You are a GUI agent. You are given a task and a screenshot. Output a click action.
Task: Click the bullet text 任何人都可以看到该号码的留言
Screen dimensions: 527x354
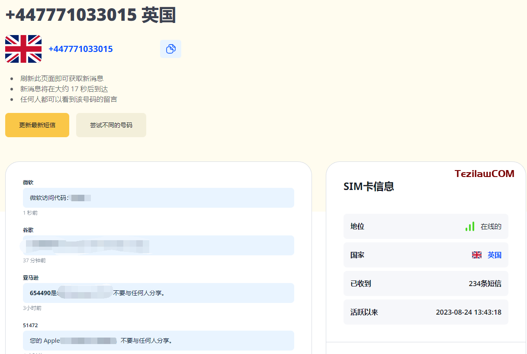68,99
